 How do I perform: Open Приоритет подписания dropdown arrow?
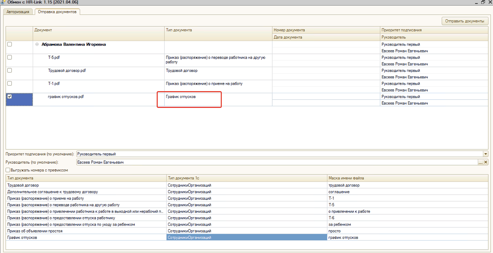(x=486, y=154)
